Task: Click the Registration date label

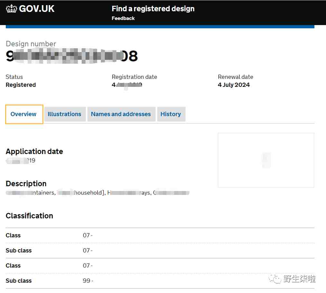Action: [134, 77]
